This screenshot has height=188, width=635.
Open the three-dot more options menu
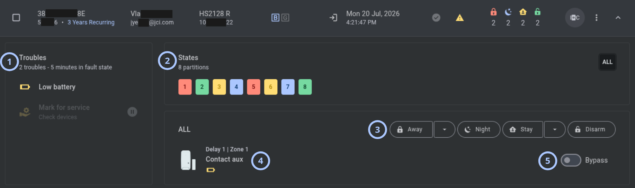pos(596,18)
